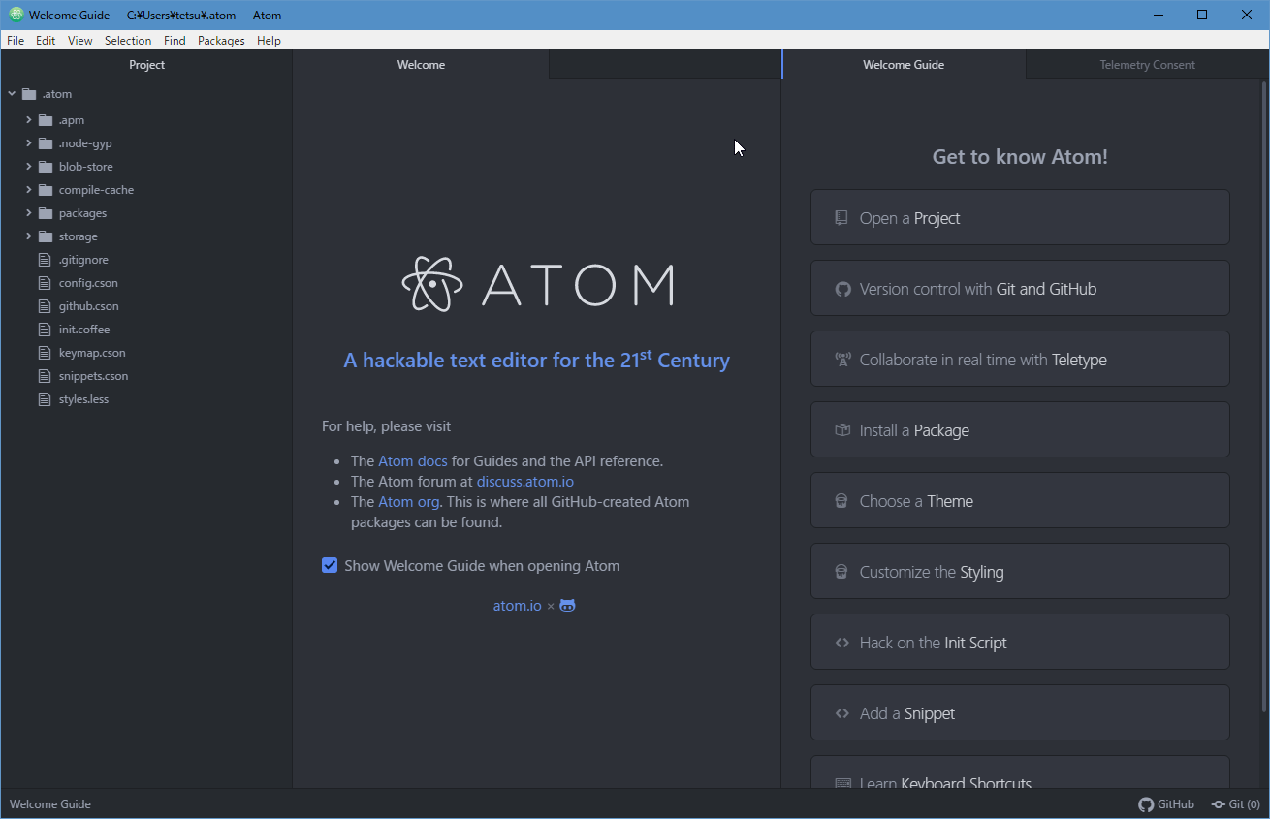This screenshot has width=1270, height=819.
Task: Click the Version control with Git and GitHub card
Action: tap(1020, 289)
